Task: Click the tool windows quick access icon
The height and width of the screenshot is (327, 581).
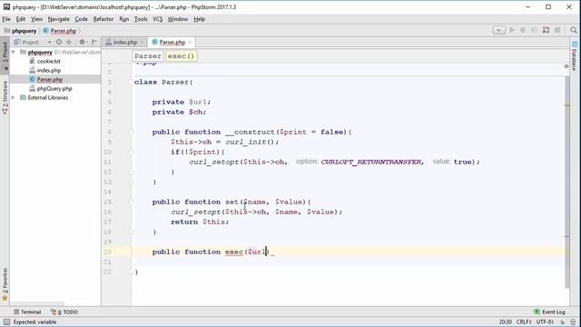Action: click(6, 322)
